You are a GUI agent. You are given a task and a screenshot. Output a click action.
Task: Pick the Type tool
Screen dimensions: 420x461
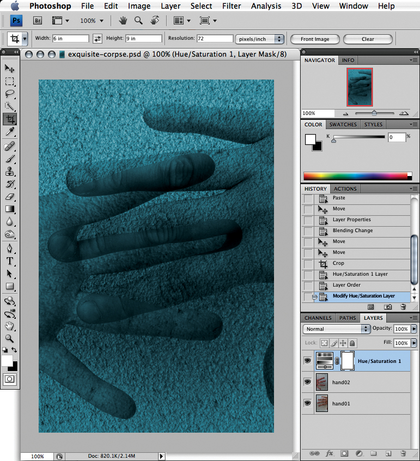tap(10, 261)
